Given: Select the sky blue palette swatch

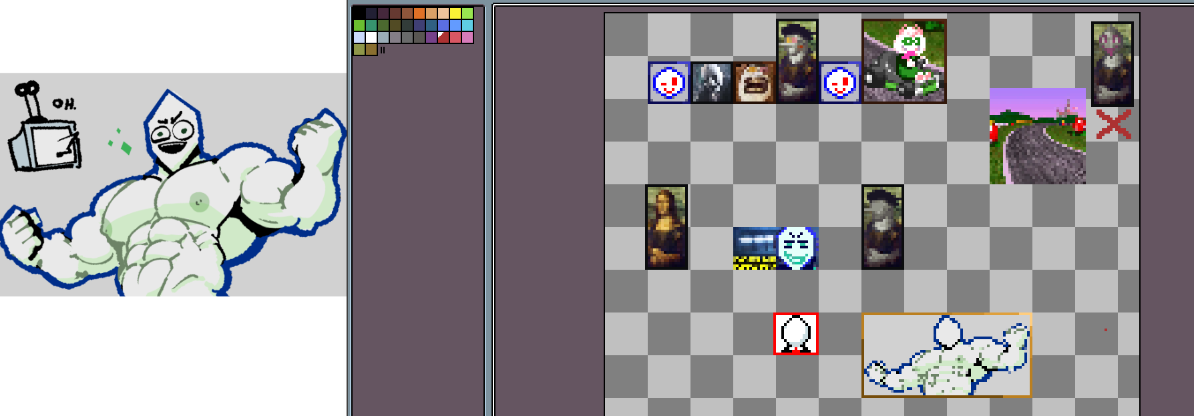Looking at the screenshot, I should click(x=455, y=25).
